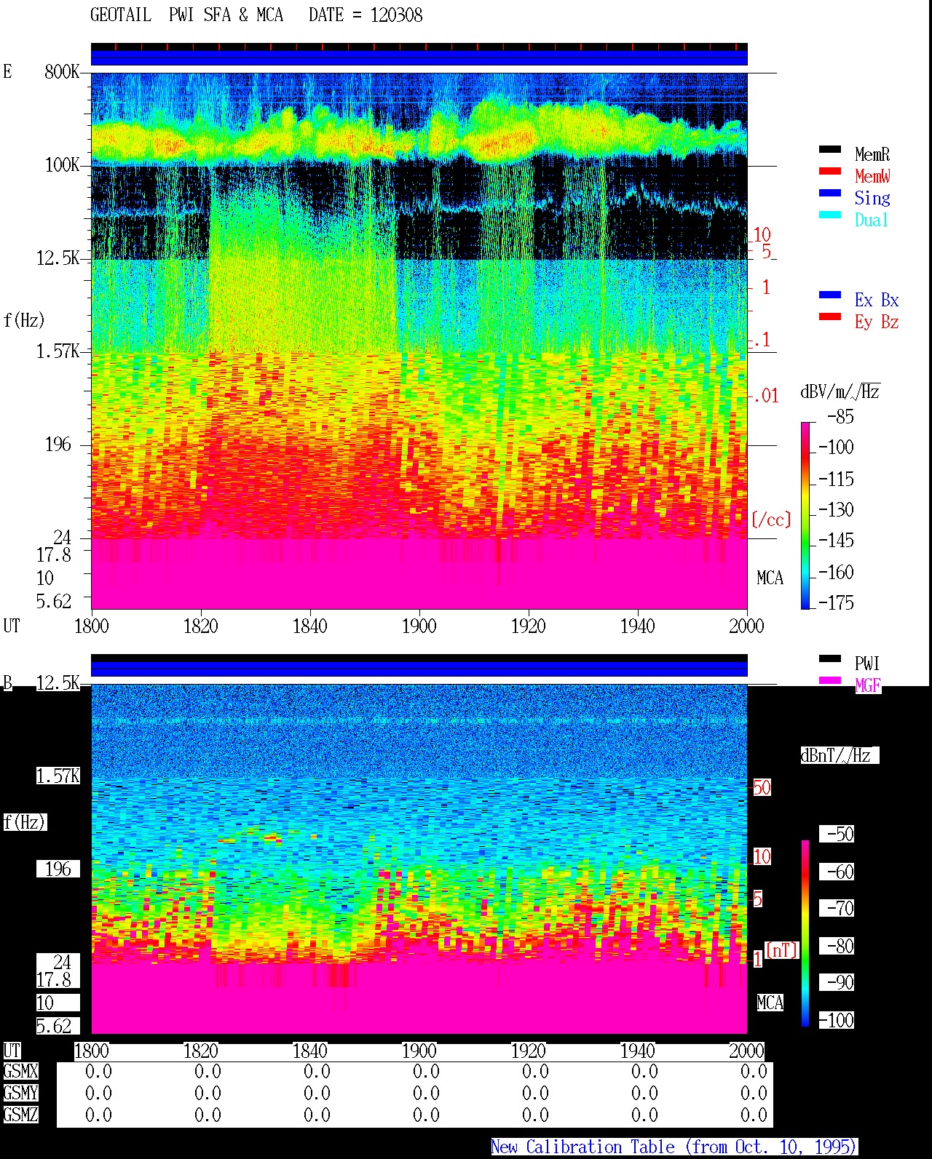Click the red [/cc] density axis label
This screenshot has height=1159, width=932.
pyautogui.click(x=771, y=519)
